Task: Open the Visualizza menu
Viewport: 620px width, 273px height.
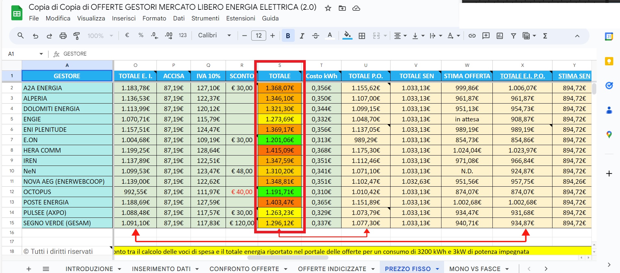Action: 91,19
